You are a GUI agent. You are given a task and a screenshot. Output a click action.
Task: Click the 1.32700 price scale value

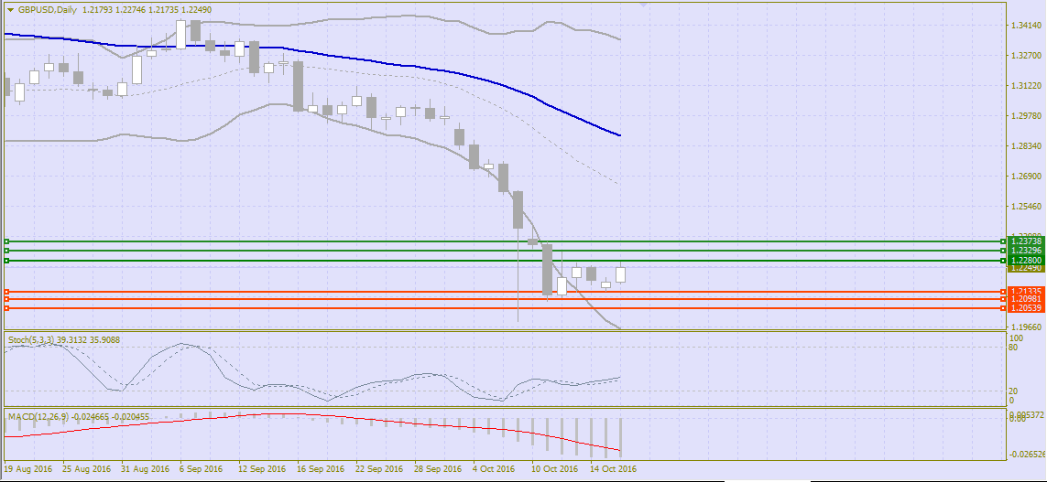coord(1028,55)
